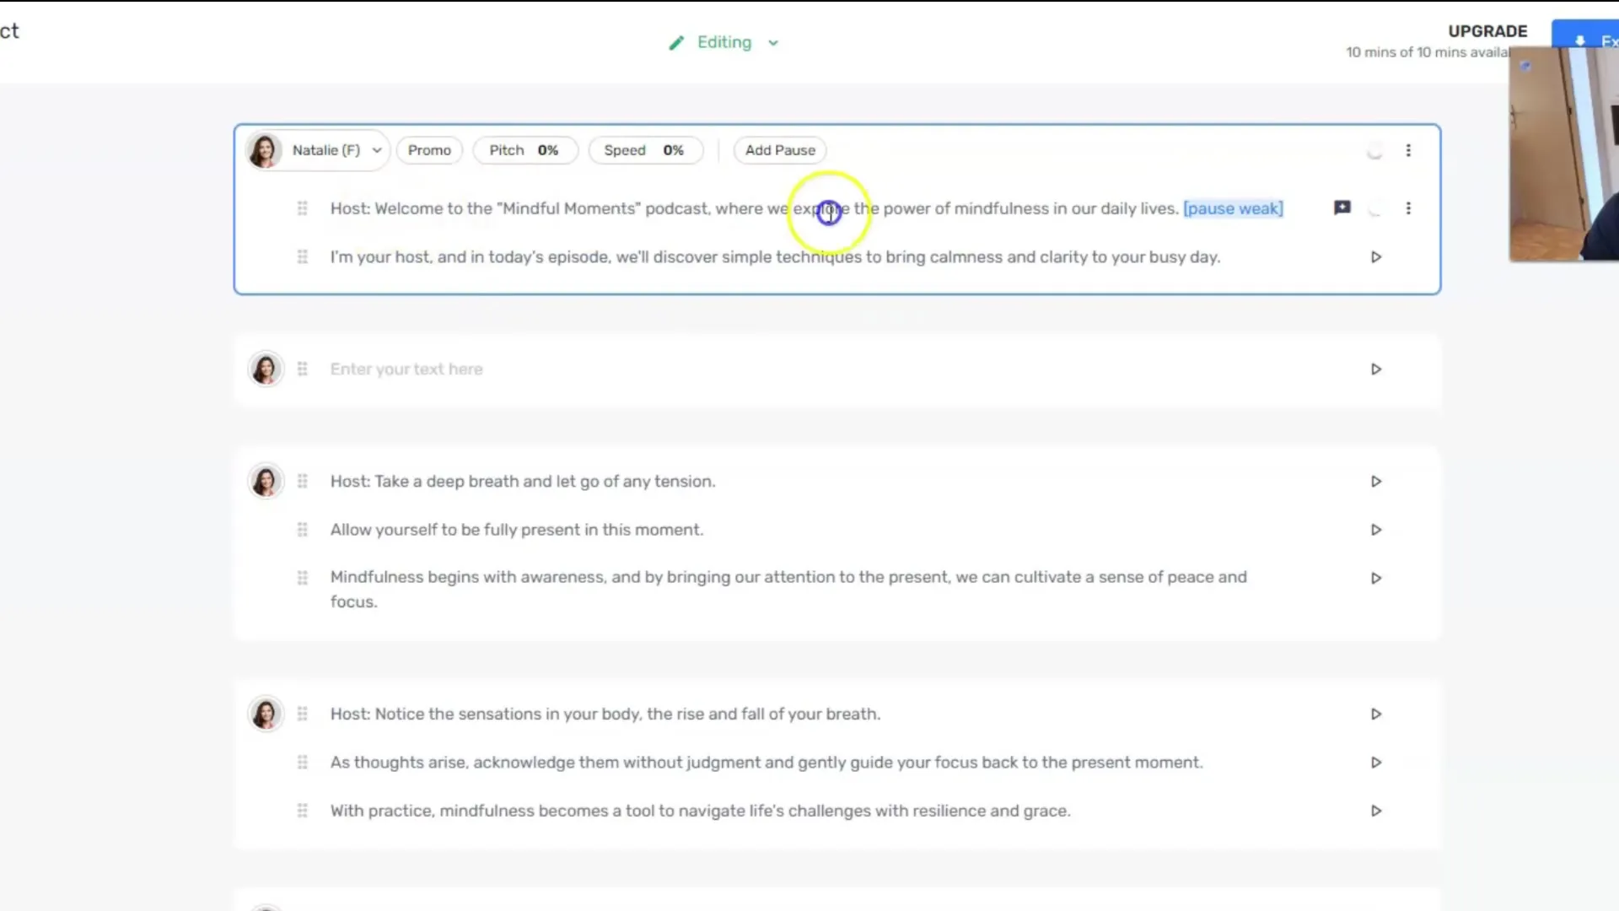Click voice avatar of "Notice the sensations" block
This screenshot has height=911, width=1619.
pyautogui.click(x=266, y=714)
